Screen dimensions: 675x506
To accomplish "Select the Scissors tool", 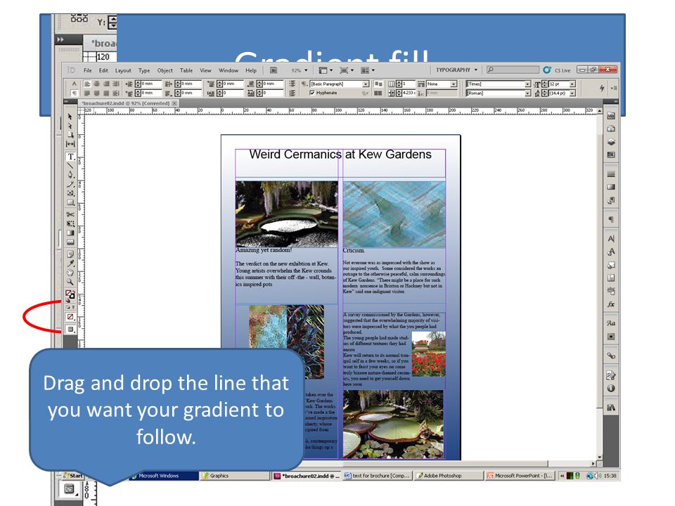I will (x=70, y=214).
